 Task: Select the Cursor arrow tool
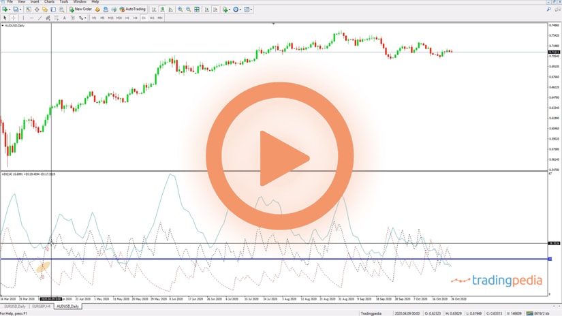(x=5, y=18)
